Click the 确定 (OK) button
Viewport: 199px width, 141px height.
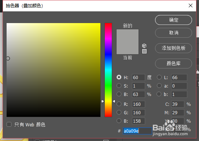point(173,20)
